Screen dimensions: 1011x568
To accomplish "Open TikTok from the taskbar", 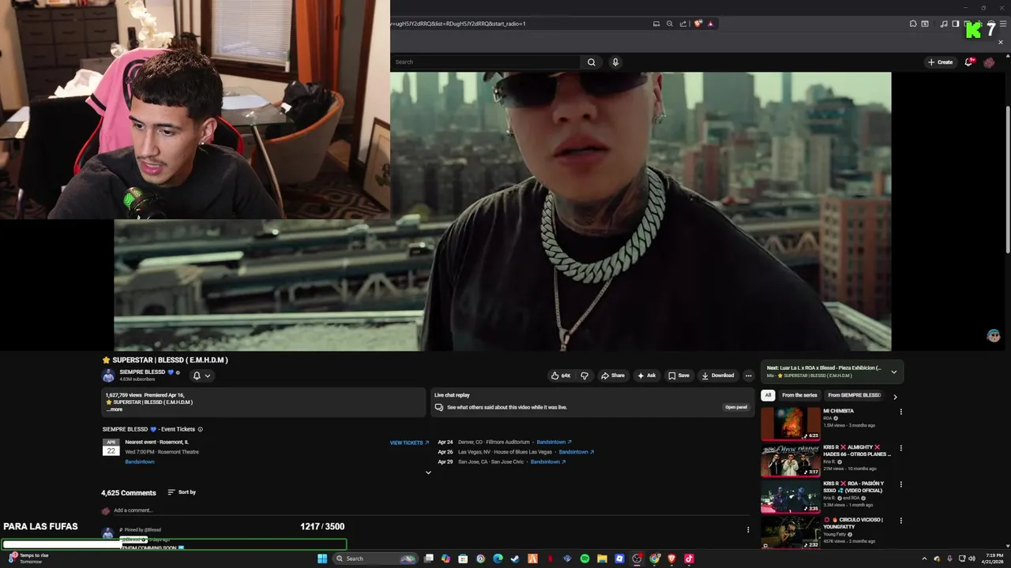I will (x=689, y=559).
